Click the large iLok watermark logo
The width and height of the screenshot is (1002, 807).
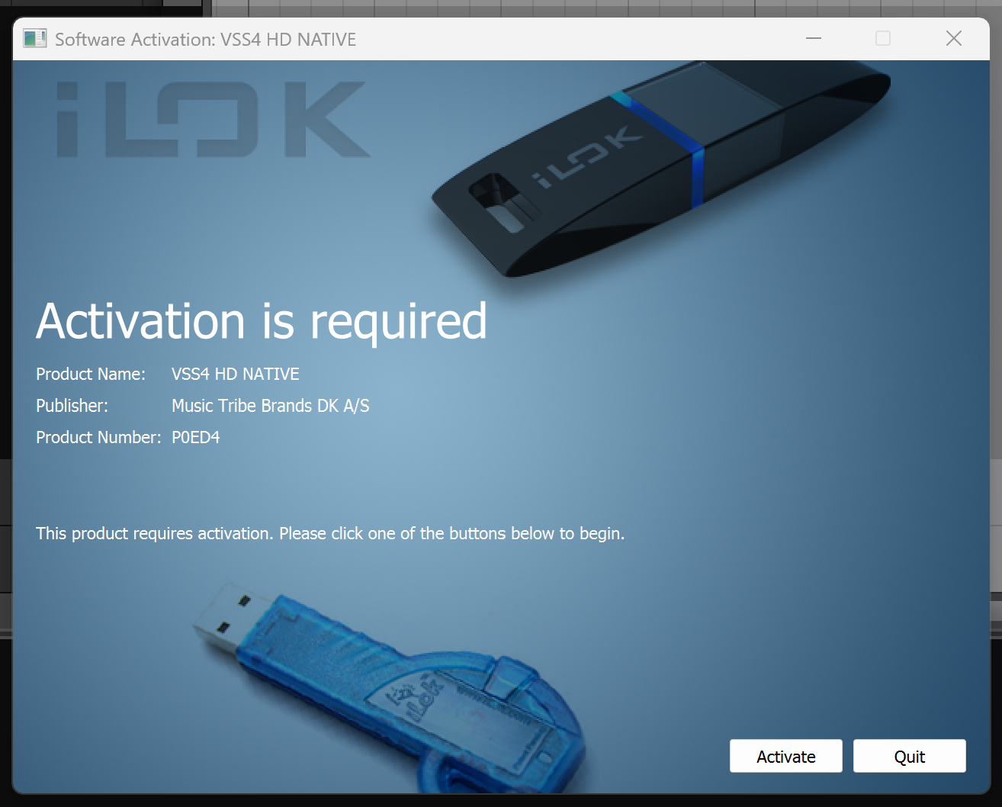pyautogui.click(x=213, y=120)
